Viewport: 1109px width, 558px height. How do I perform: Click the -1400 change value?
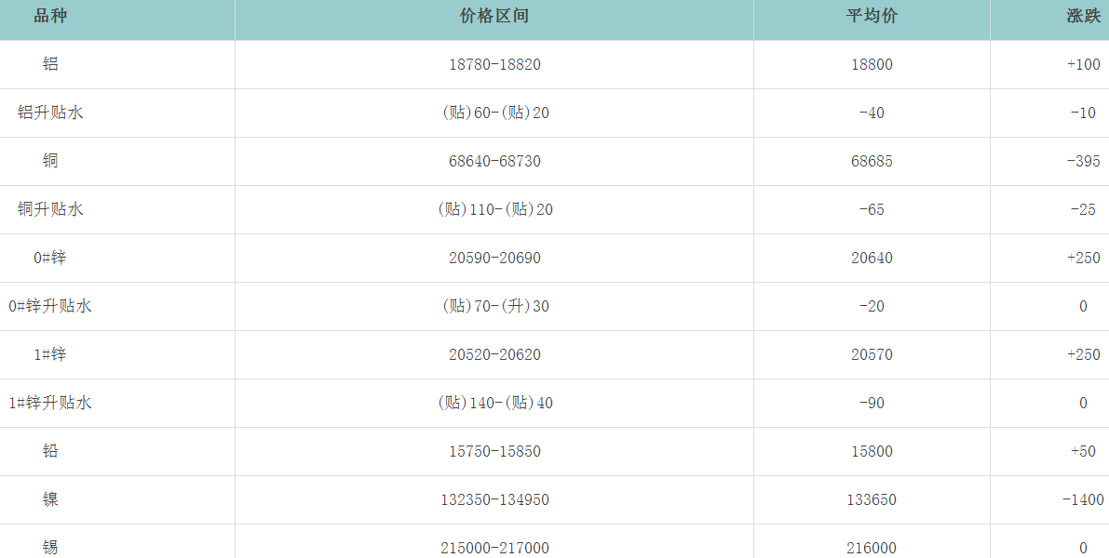point(1083,499)
